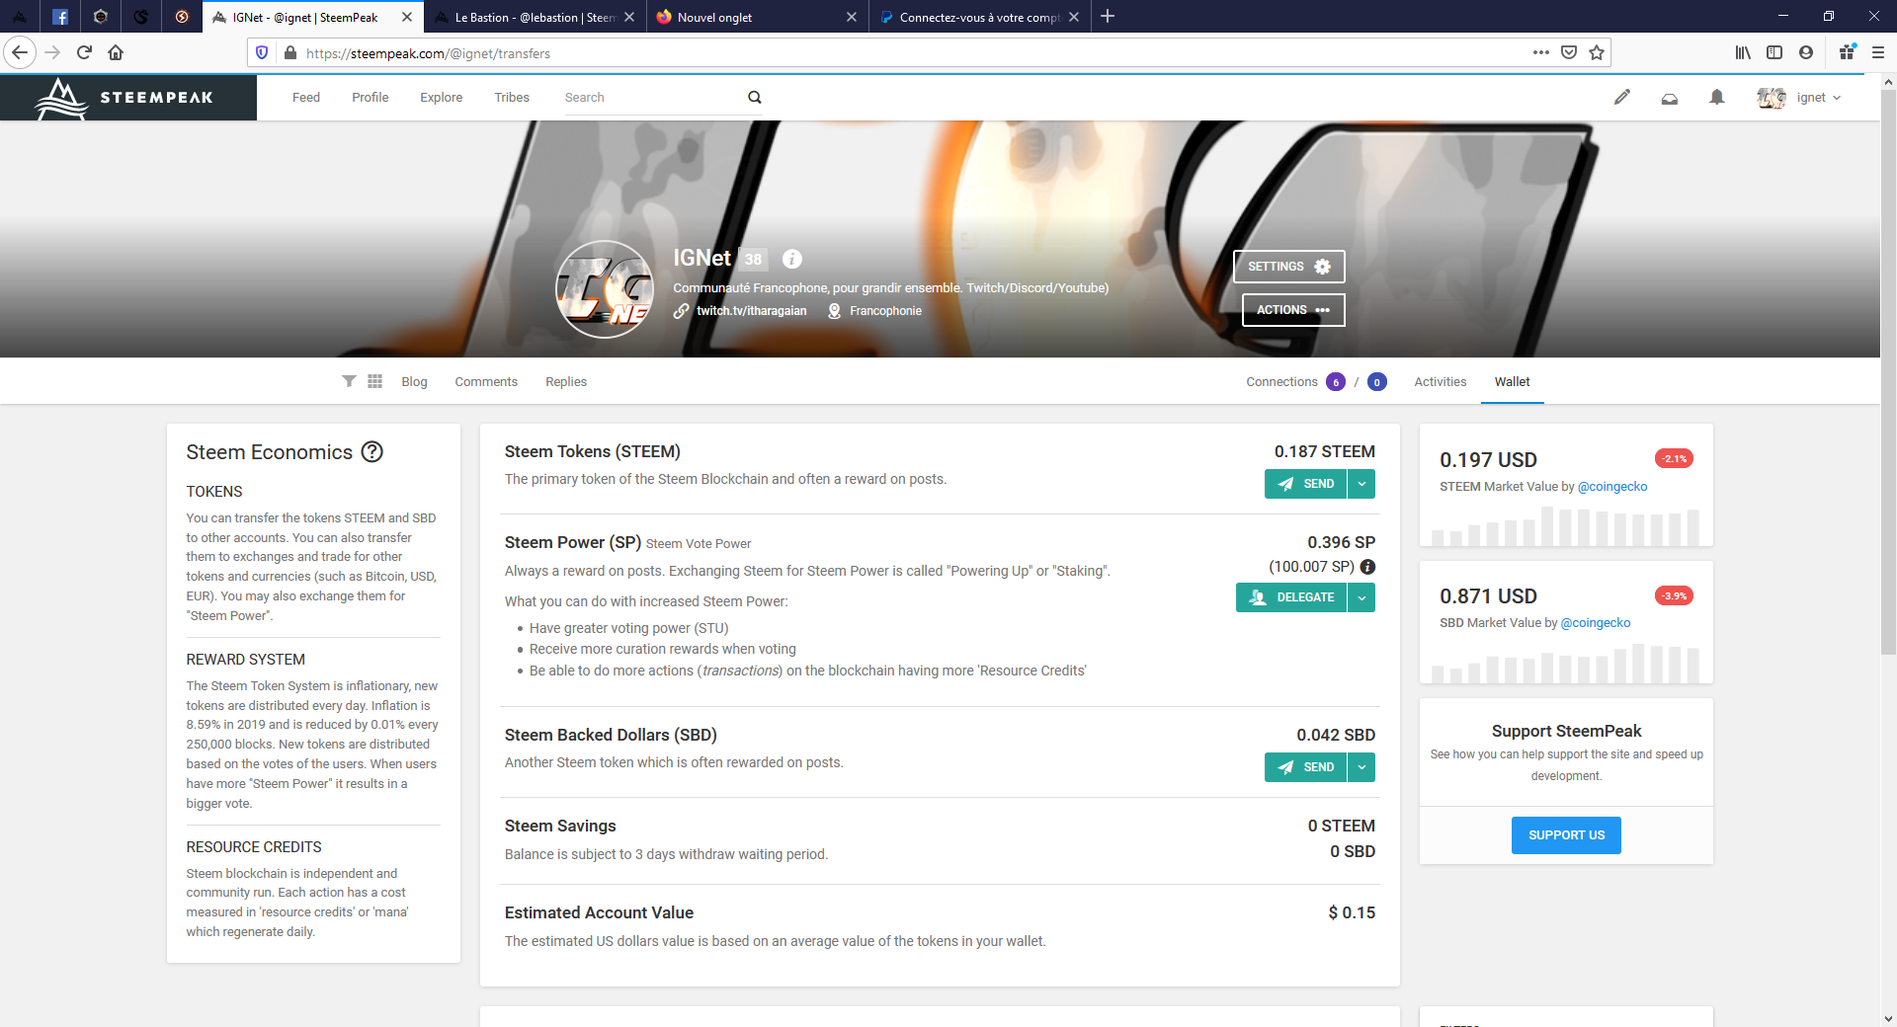
Task: Expand the Delegate options dropdown arrow
Action: (x=1361, y=597)
